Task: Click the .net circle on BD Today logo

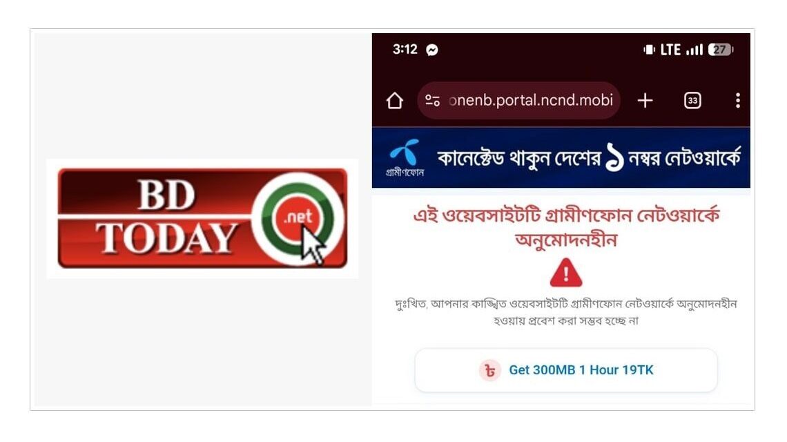Action: [298, 218]
